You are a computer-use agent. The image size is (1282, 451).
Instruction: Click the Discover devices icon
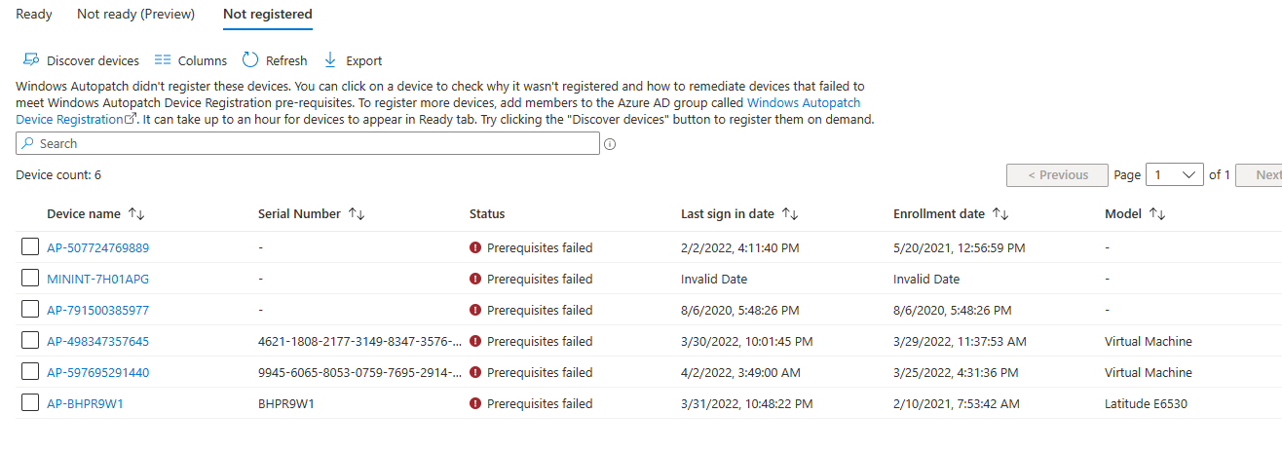pyautogui.click(x=31, y=60)
